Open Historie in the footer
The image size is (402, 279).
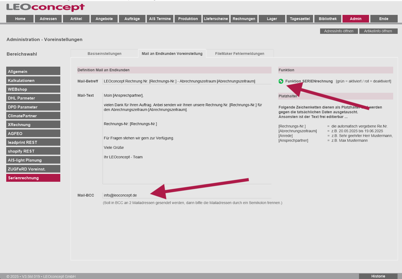coord(378,276)
